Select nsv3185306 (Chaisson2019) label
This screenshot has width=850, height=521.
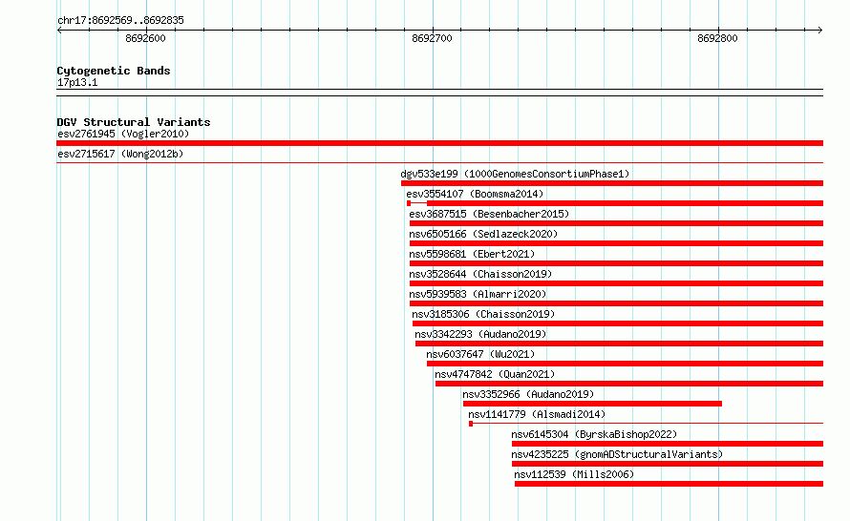click(483, 314)
